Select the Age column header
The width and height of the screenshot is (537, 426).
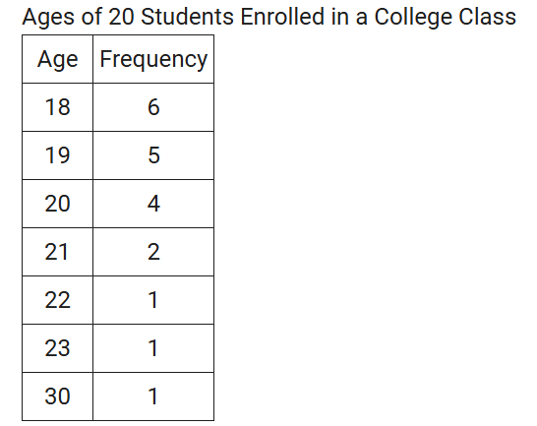57,59
